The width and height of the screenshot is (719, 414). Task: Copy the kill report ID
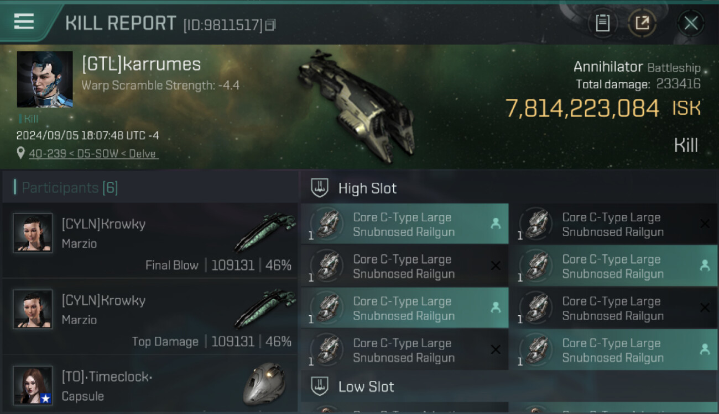[270, 25]
